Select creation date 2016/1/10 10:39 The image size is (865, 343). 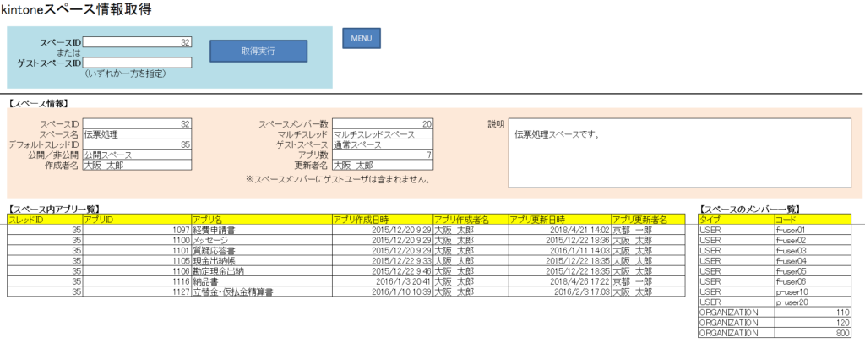pos(383,291)
